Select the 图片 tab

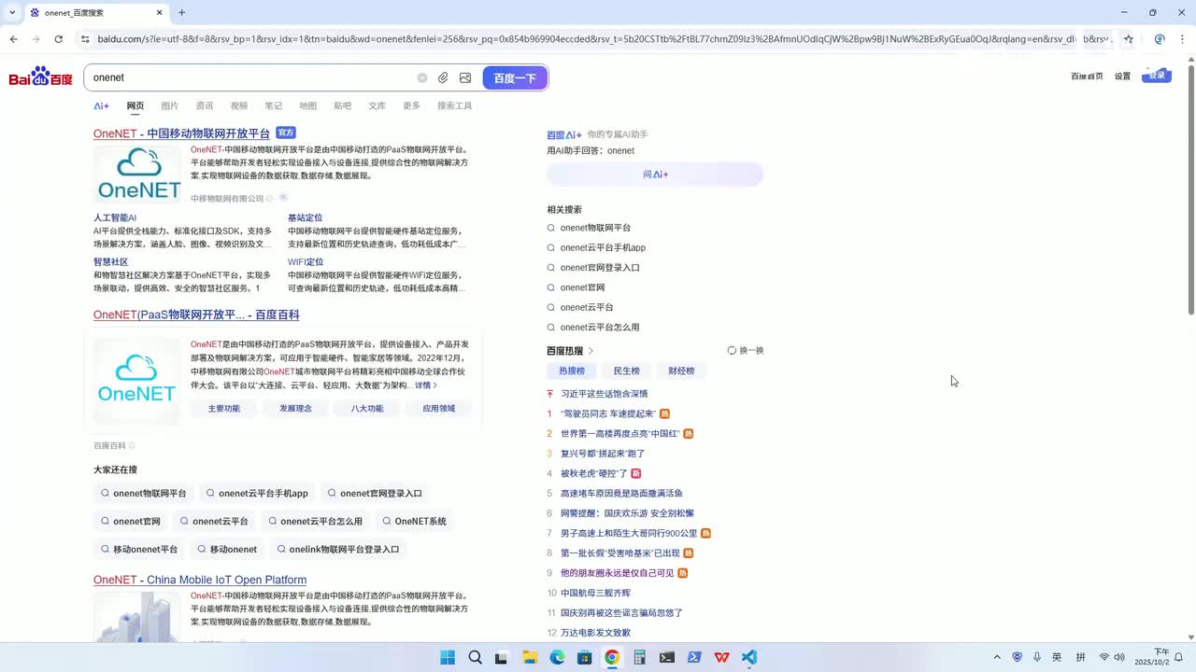(169, 106)
